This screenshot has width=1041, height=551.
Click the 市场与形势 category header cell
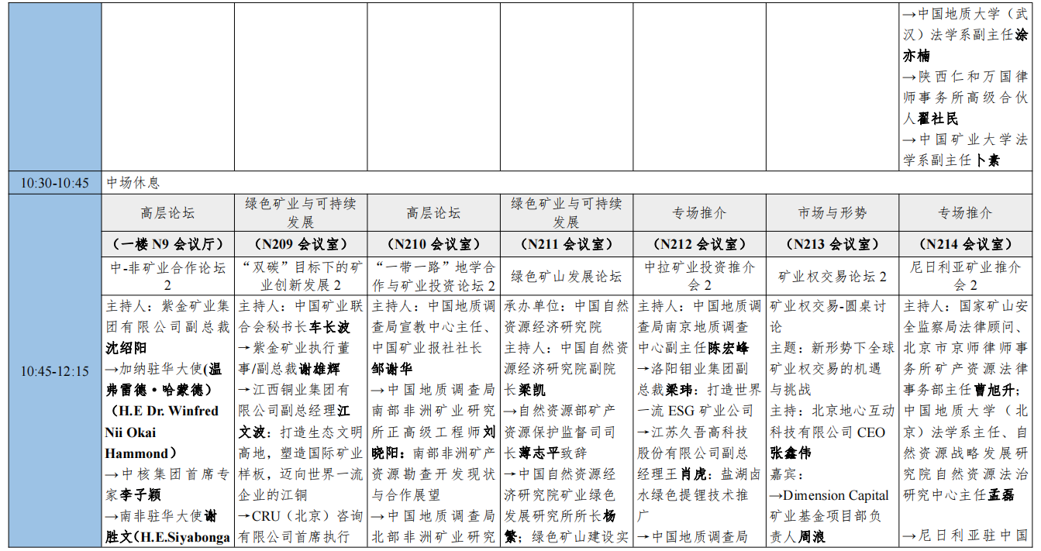pos(832,213)
